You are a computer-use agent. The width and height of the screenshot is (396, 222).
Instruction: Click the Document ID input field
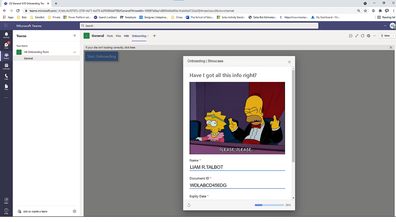(237, 185)
